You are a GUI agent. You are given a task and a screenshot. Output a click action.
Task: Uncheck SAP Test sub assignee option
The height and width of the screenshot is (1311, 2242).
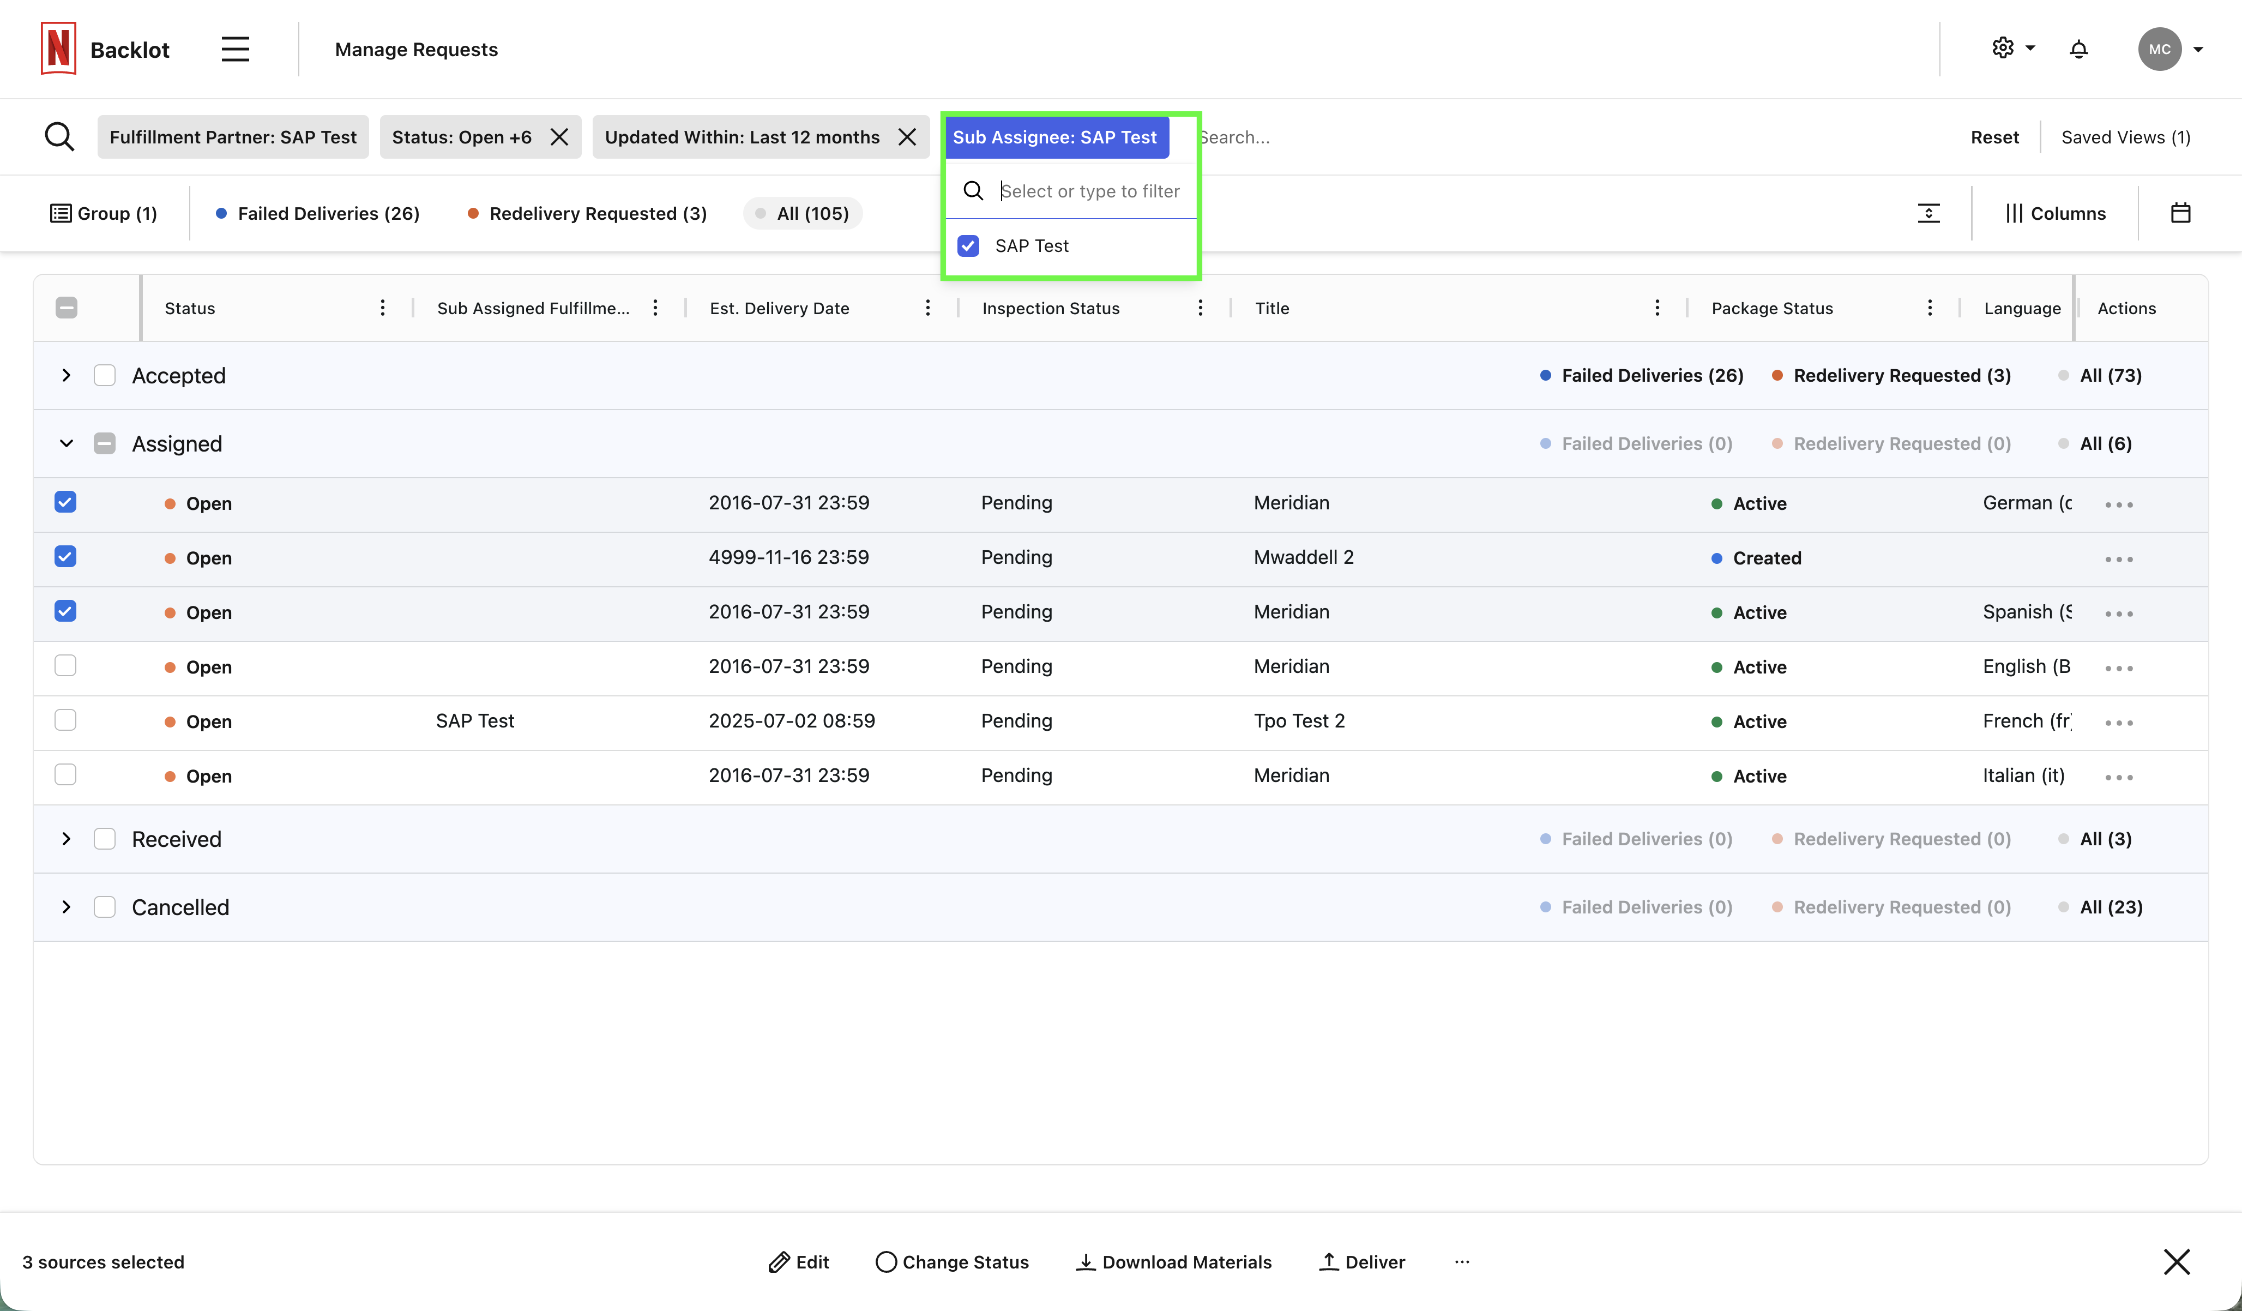coord(968,245)
